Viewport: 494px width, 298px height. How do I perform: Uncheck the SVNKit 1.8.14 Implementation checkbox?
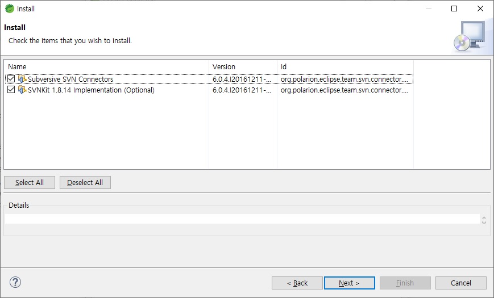pyautogui.click(x=11, y=90)
